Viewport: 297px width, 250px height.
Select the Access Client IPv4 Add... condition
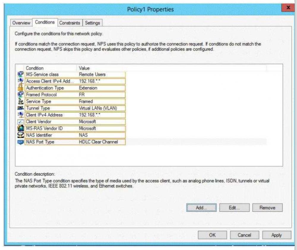[x=75, y=81]
